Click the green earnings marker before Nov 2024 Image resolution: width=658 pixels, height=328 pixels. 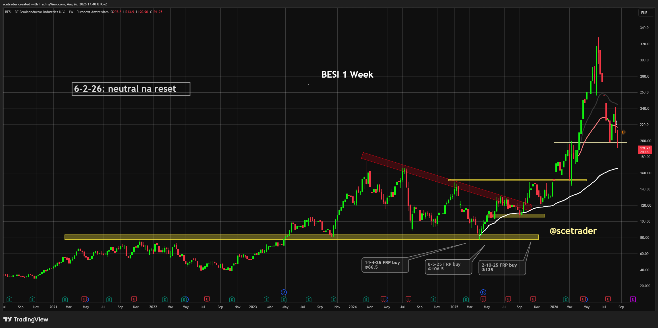(433, 299)
